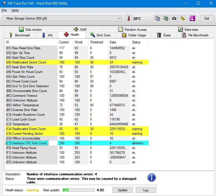Click the Next update progress bar

coord(79,190)
